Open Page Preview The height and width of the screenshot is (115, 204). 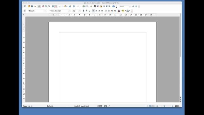49,6
